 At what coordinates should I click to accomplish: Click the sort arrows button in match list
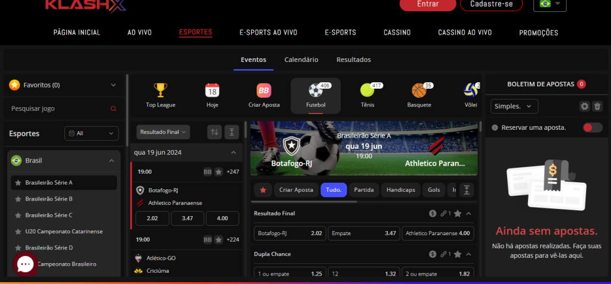214,132
